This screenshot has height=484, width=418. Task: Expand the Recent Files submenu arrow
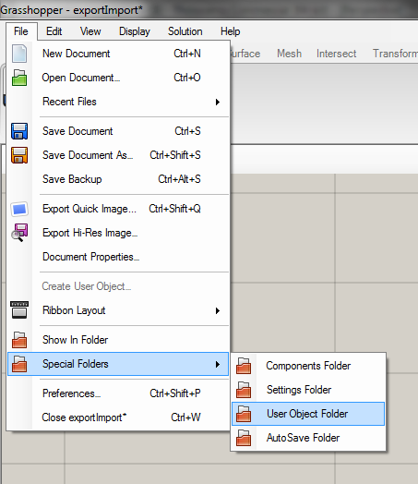pos(218,102)
